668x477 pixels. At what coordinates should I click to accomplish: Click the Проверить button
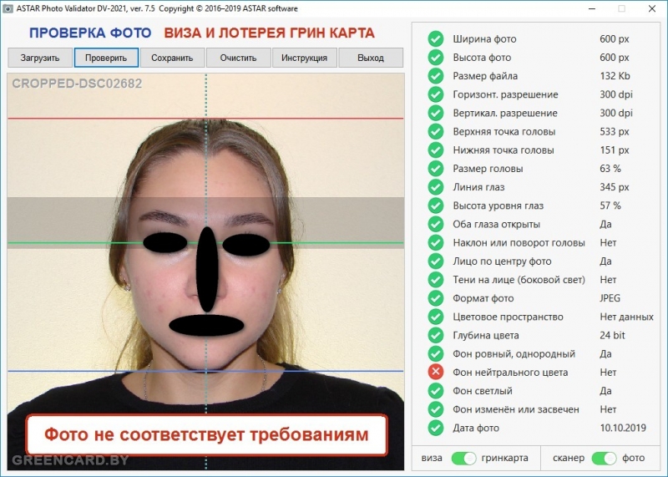tap(106, 58)
